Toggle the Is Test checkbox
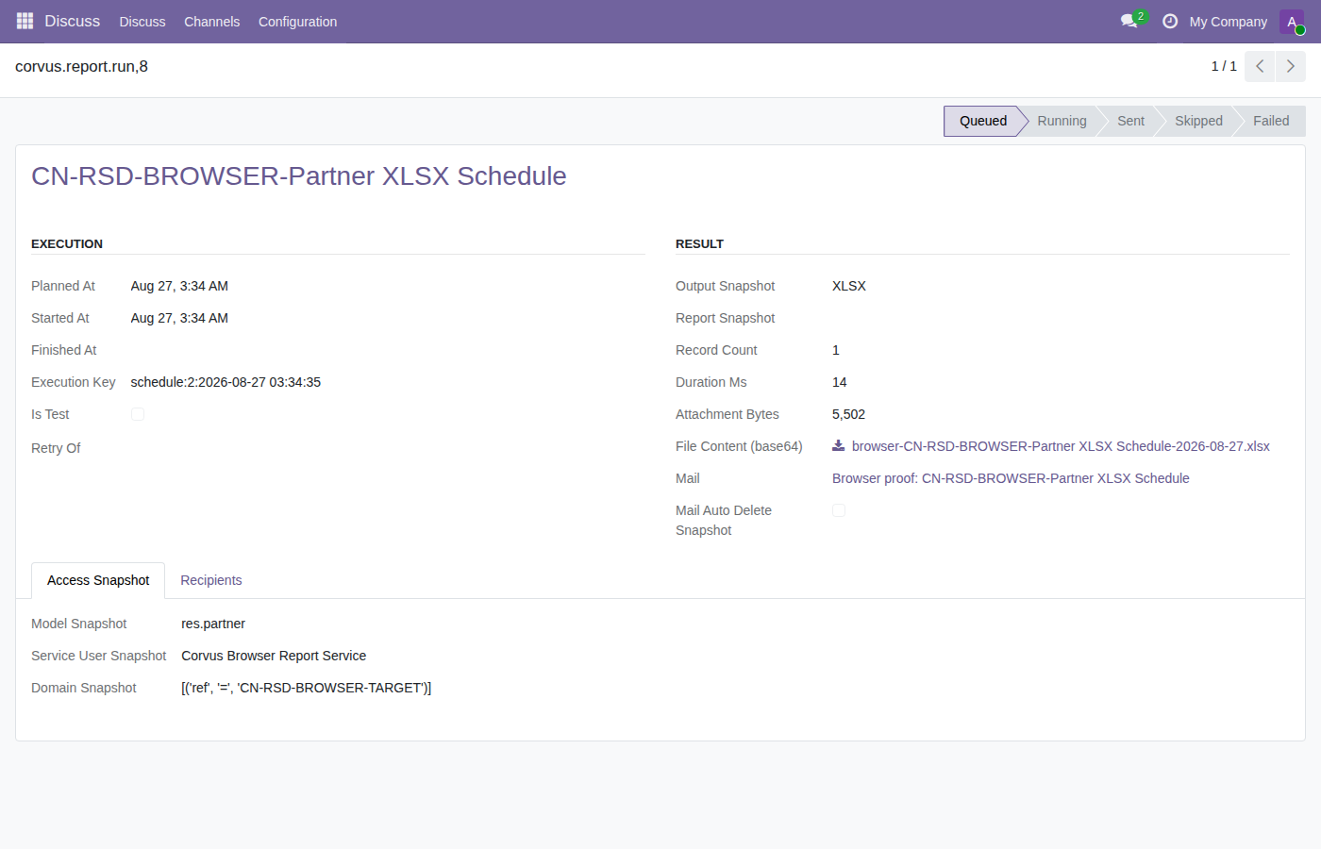 pos(138,414)
